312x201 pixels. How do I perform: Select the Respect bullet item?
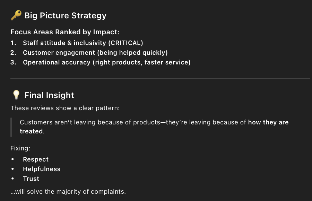tap(36, 159)
